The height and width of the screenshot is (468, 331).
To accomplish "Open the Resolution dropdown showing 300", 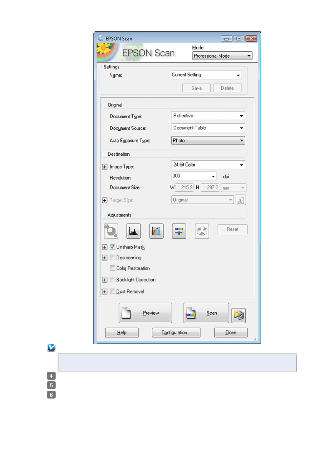I will tap(194, 176).
